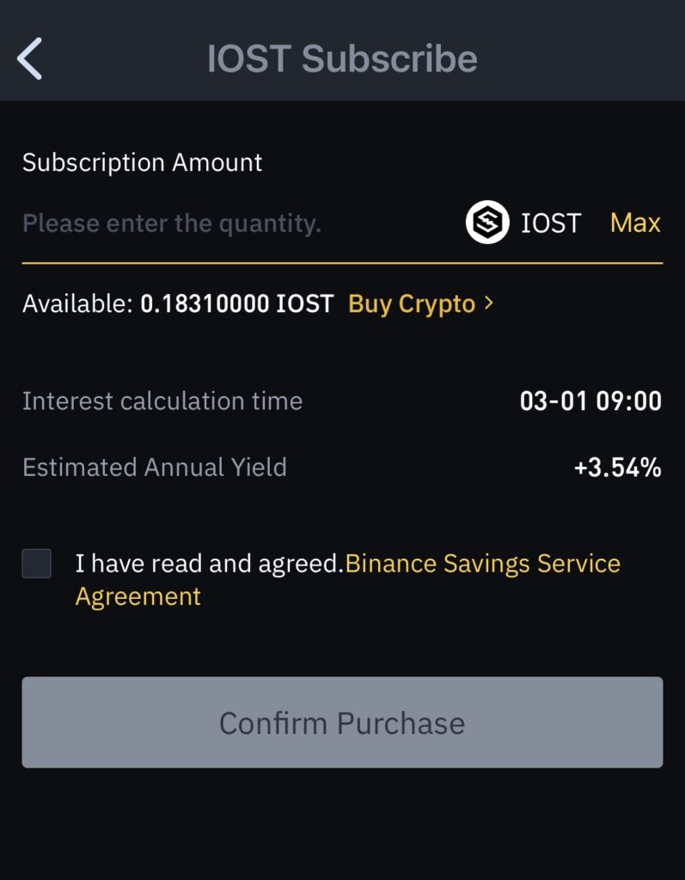Check the agreement checkbox

36,564
